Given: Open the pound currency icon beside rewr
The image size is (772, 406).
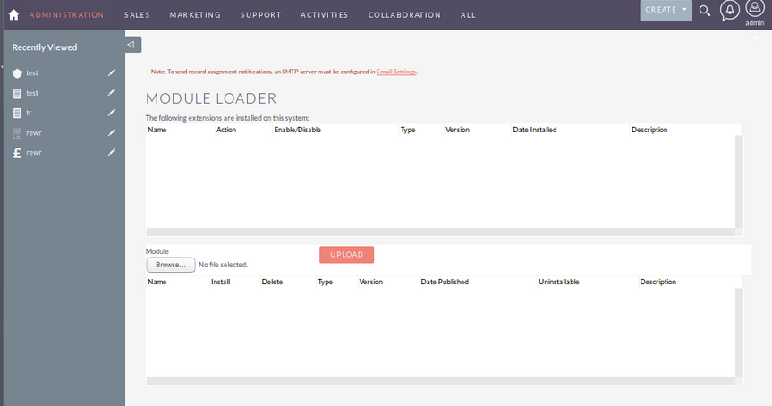Looking at the screenshot, I should (17, 153).
